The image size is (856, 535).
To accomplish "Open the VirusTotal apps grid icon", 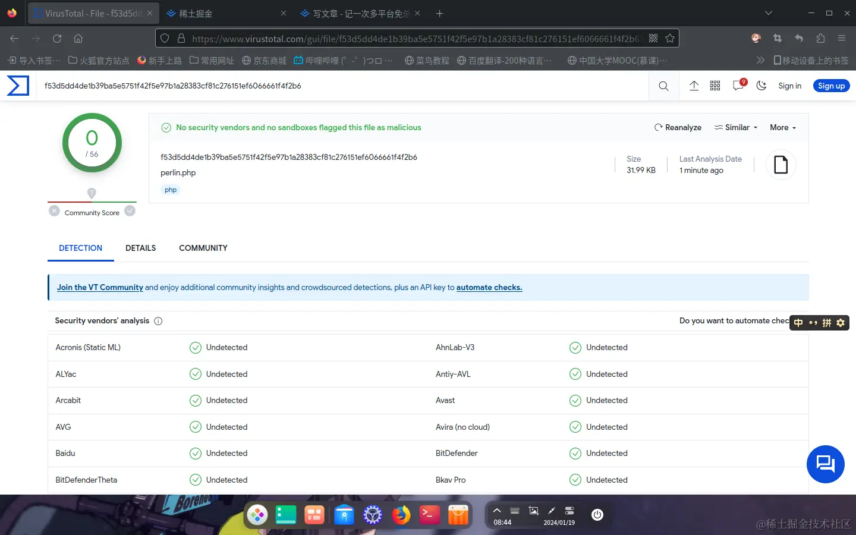I will 715,86.
